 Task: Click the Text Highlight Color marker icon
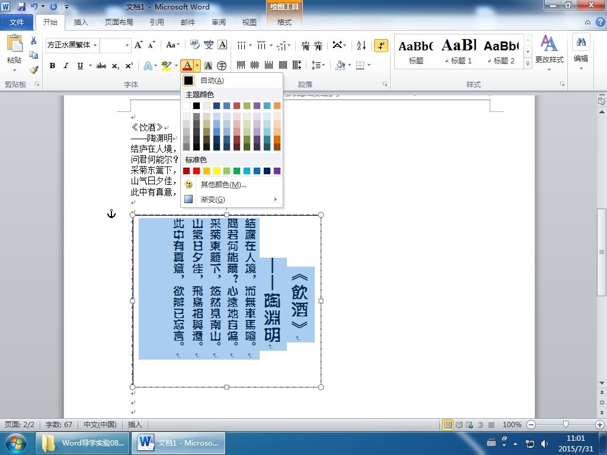click(166, 66)
